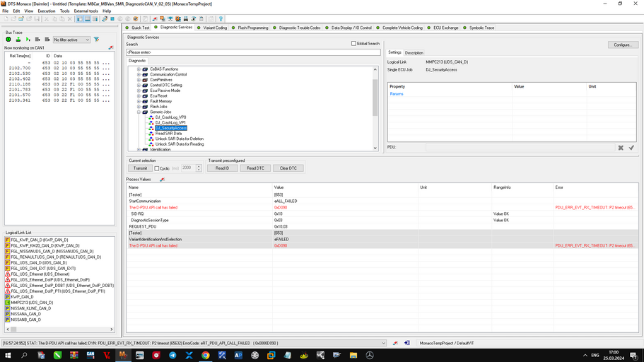
Task: Expand the ComPrimitives tree node
Action: [x=139, y=80]
